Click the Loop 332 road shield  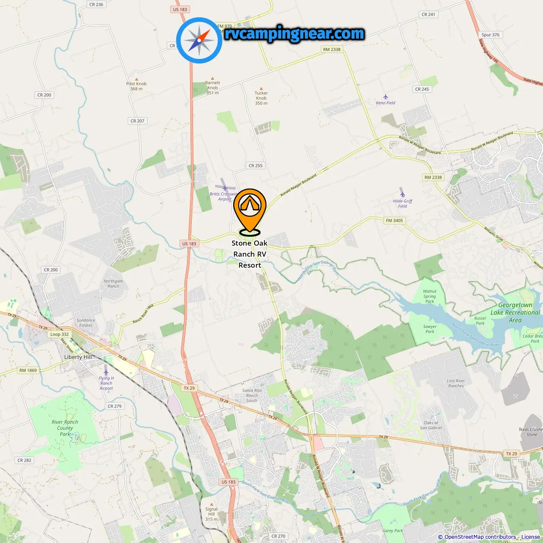[59, 334]
